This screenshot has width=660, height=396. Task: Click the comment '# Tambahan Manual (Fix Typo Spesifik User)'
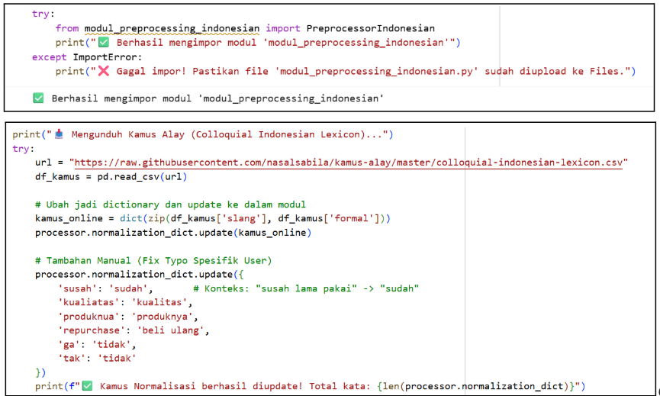(153, 260)
